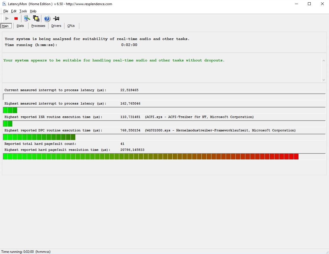This screenshot has height=254, width=329.
Task: Select the Main tab
Action: 6,26
